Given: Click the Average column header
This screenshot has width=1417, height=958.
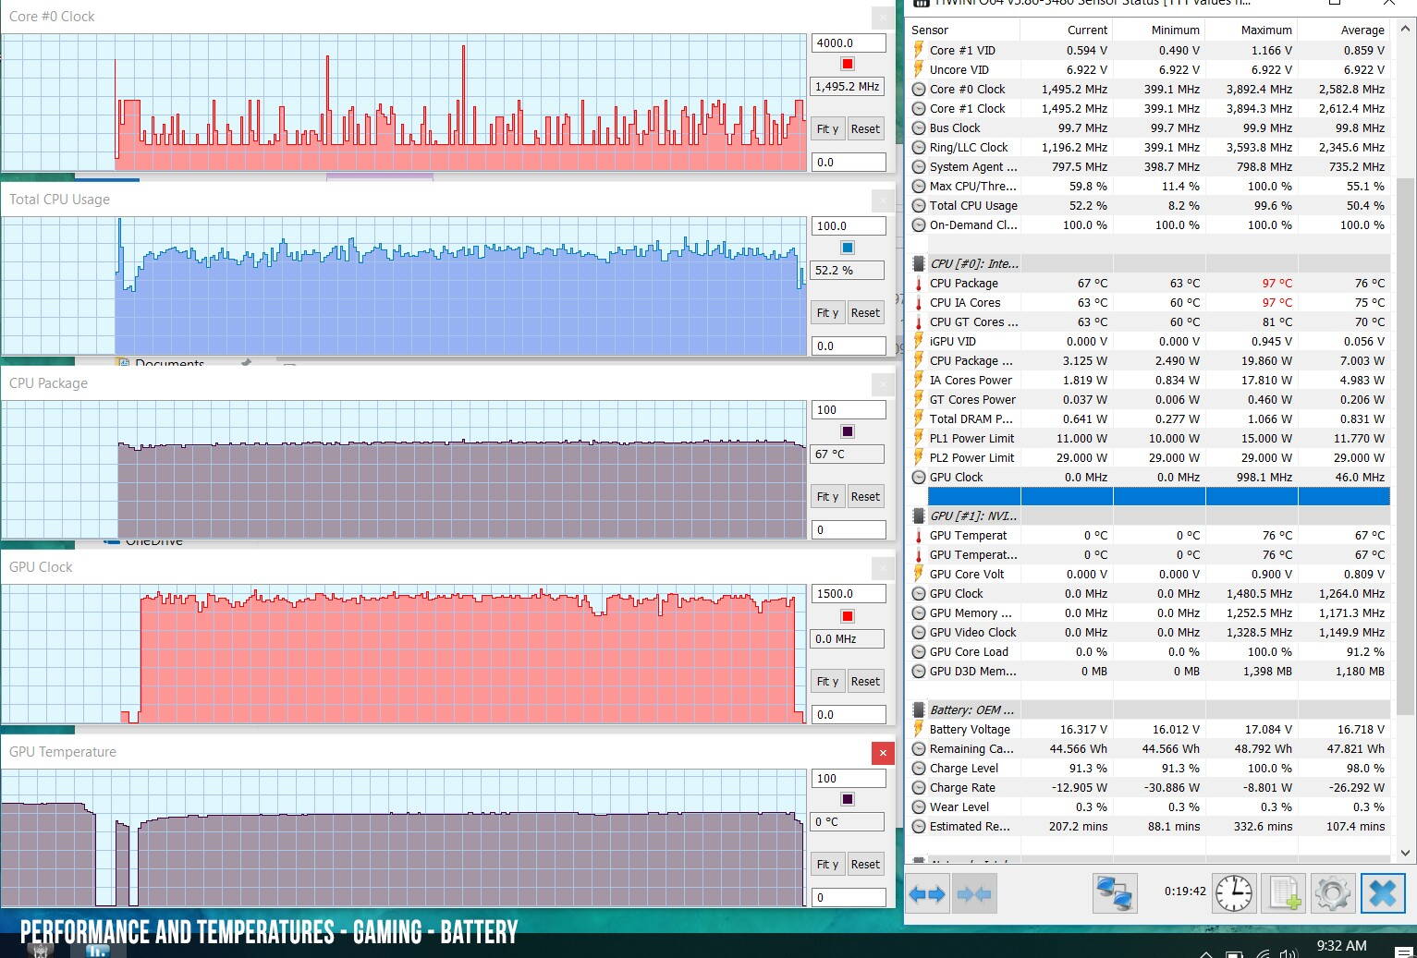Looking at the screenshot, I should click(x=1362, y=30).
